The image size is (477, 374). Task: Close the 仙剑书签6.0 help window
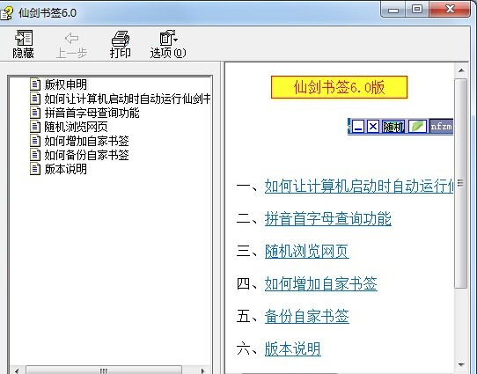[x=450, y=9]
